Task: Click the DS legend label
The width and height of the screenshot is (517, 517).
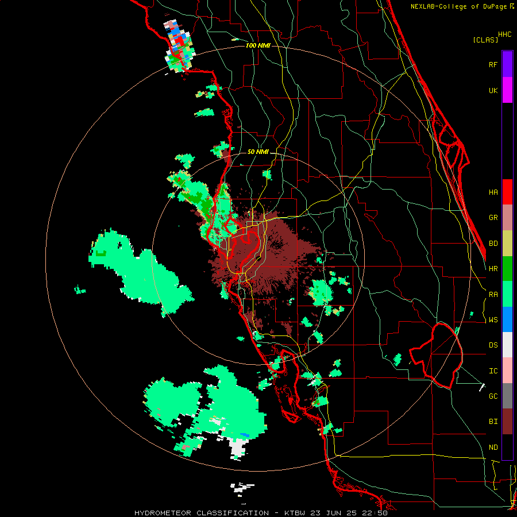Action: [493, 345]
